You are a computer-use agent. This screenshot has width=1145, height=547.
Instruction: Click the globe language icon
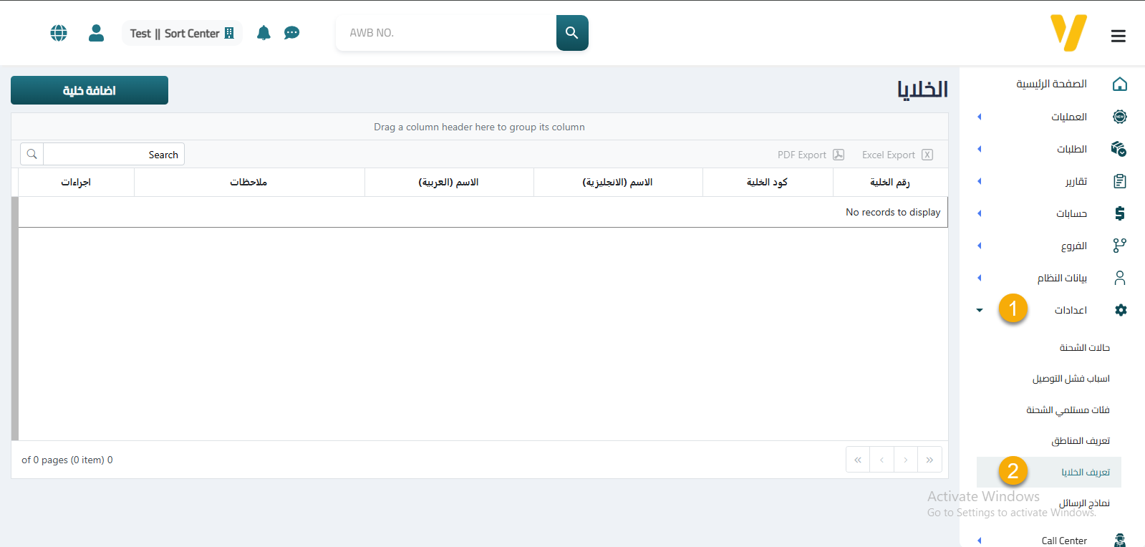click(59, 33)
